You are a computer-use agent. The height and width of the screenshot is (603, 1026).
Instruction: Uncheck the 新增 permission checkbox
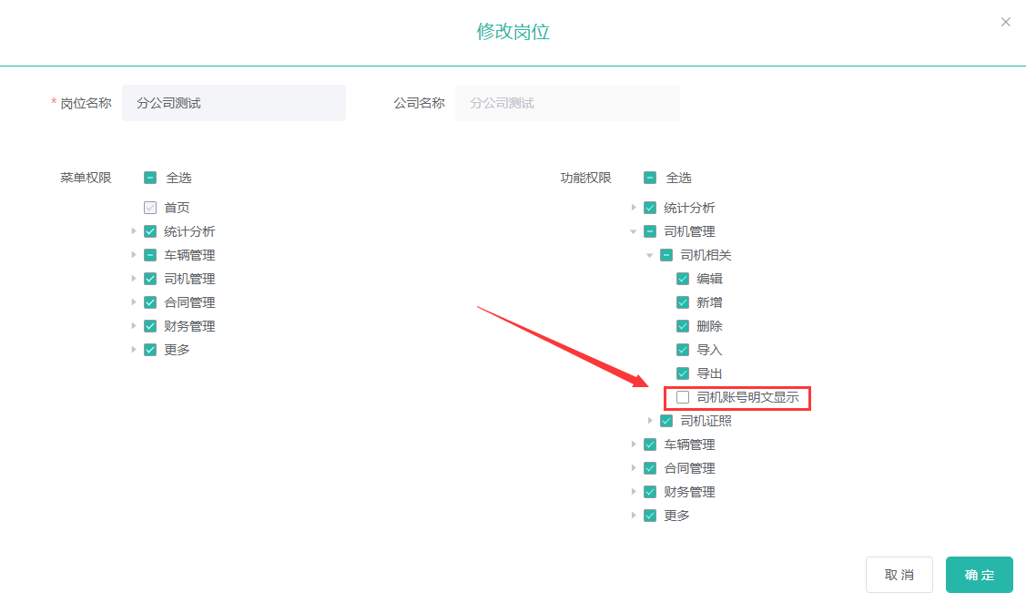click(x=683, y=302)
